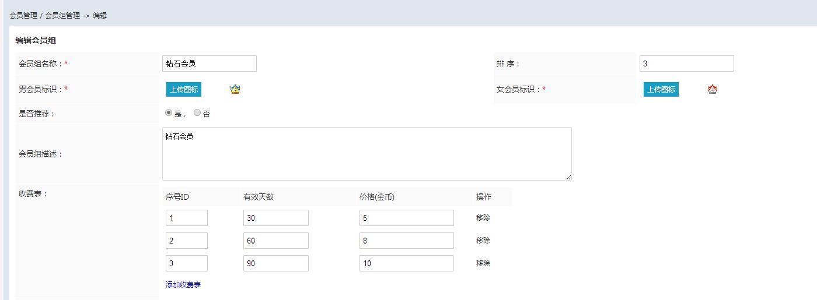Click inside the 会员组描述 textarea
817x300 pixels.
(367, 154)
